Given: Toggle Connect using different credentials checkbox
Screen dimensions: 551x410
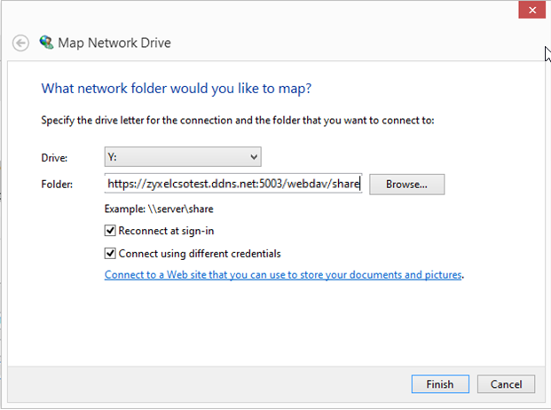Looking at the screenshot, I should (x=111, y=253).
